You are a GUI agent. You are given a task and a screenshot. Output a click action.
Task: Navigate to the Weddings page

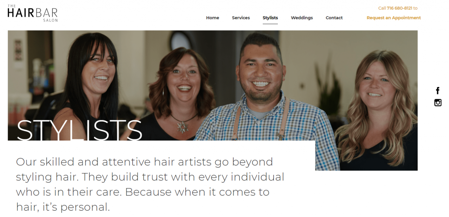tap(302, 18)
